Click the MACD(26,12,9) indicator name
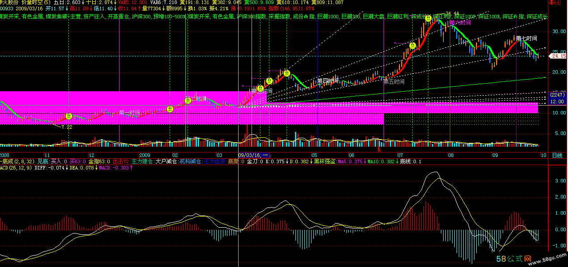This screenshot has height=267, width=568. click(16, 168)
